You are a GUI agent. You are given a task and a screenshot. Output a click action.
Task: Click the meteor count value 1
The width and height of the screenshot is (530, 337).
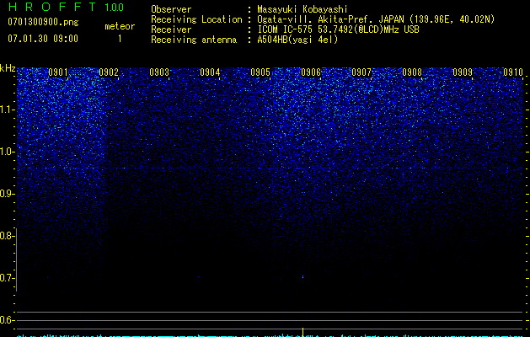point(120,39)
